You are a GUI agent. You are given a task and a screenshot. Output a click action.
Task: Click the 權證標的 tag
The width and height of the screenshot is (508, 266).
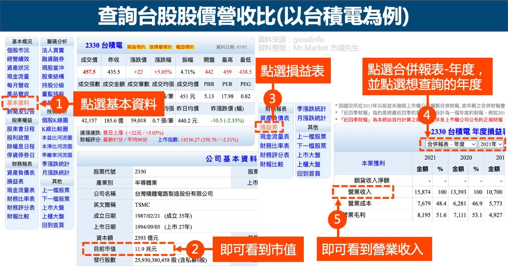pyautogui.click(x=185, y=47)
